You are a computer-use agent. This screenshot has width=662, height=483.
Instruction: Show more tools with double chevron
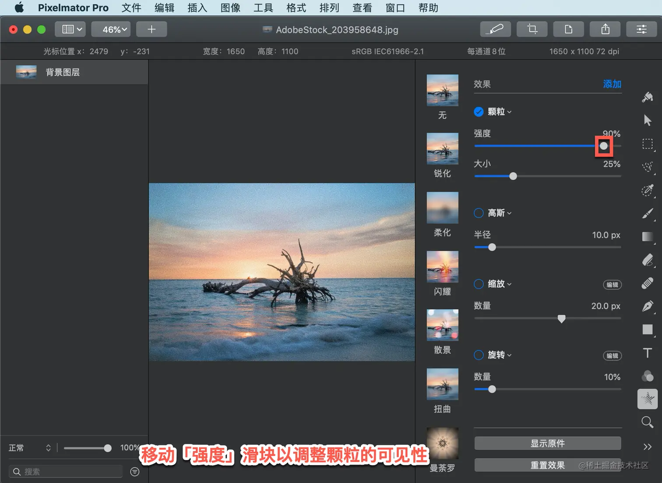(x=648, y=447)
